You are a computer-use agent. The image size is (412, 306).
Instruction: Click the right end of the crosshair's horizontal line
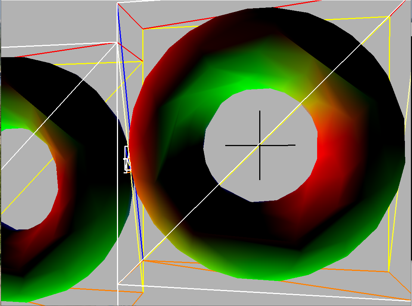[x=295, y=145]
